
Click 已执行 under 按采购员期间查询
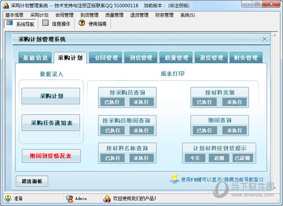click(x=112, y=130)
